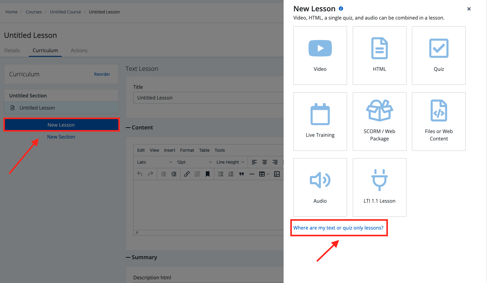Select the SCORM / Web Package icon
Viewport: 487px width, 283px height.
(379, 111)
